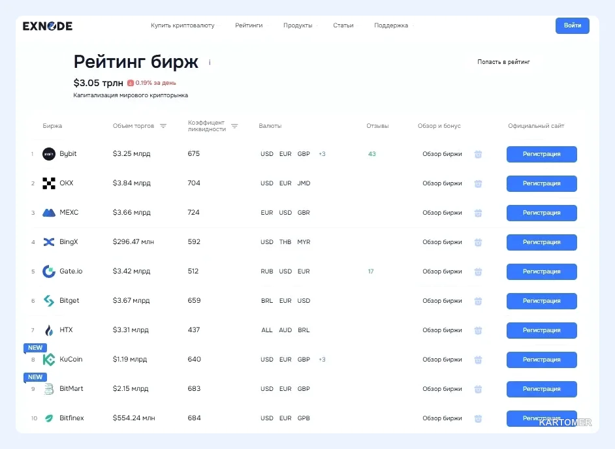Click Регистрация button for HTX

(x=542, y=330)
